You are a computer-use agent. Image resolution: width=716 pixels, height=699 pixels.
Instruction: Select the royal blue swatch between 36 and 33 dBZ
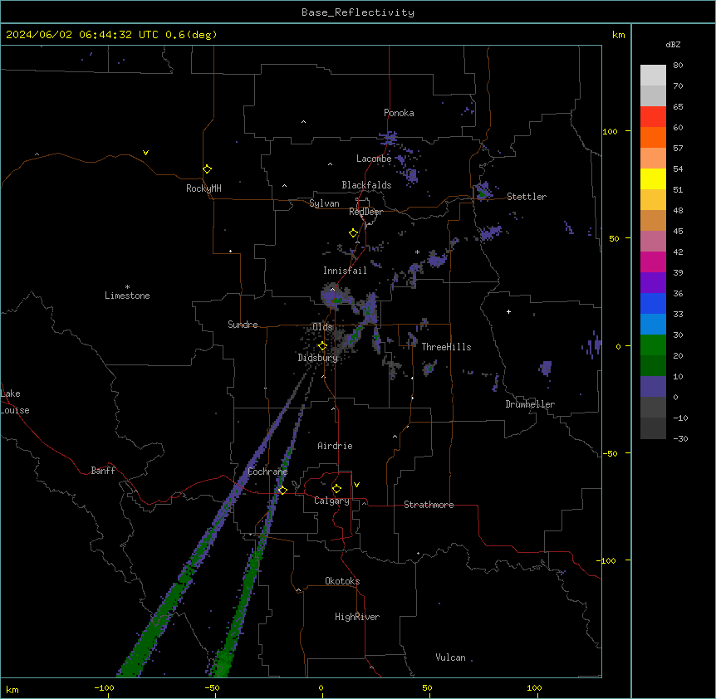tap(653, 303)
